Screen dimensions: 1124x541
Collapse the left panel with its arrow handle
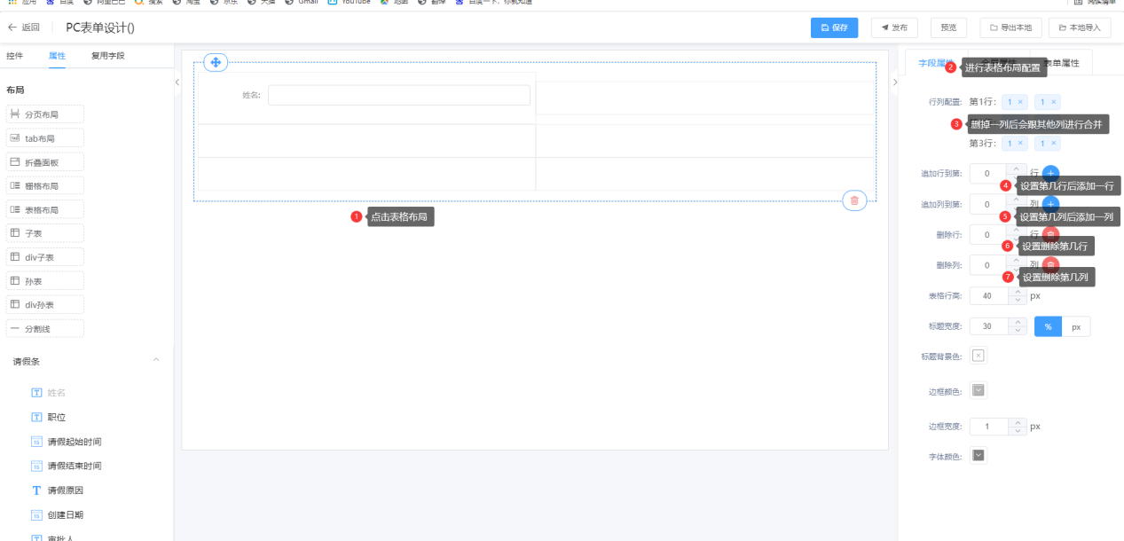[177, 82]
